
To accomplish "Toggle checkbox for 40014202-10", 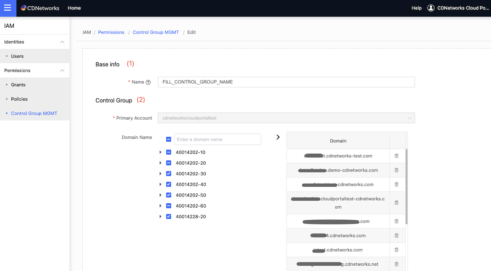I will [x=169, y=152].
